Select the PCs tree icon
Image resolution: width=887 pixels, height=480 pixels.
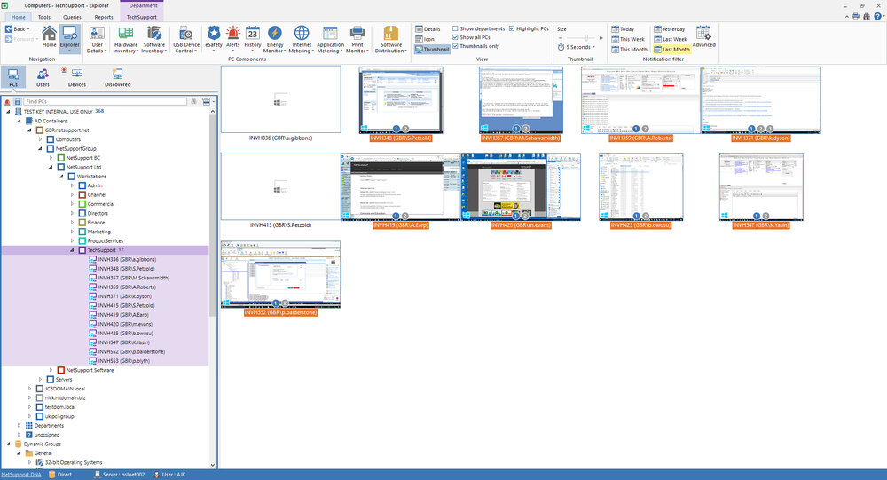point(13,77)
